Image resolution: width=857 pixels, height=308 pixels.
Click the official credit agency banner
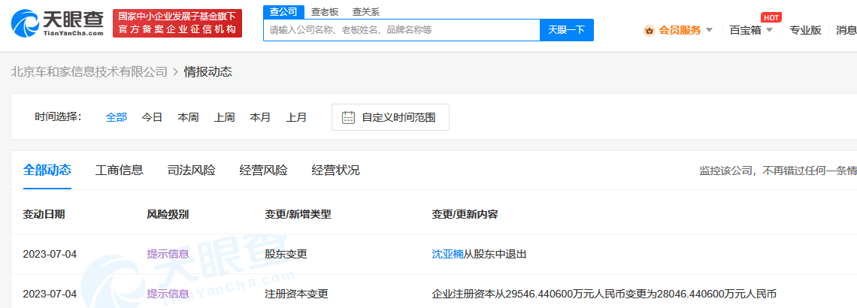click(177, 23)
